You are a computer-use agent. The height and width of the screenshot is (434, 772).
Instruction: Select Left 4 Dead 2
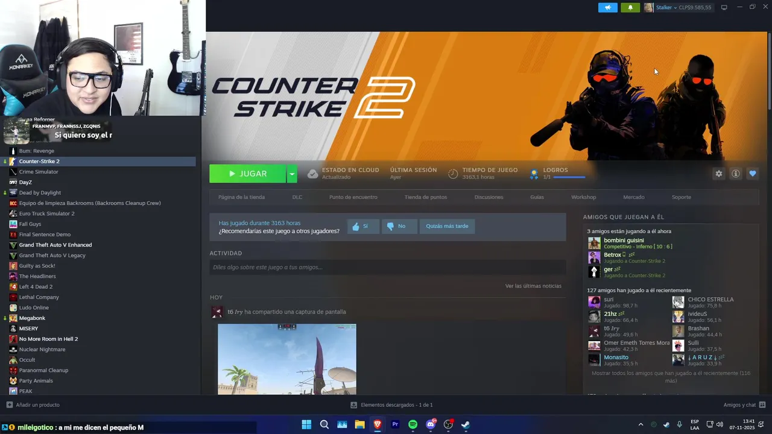coord(36,287)
